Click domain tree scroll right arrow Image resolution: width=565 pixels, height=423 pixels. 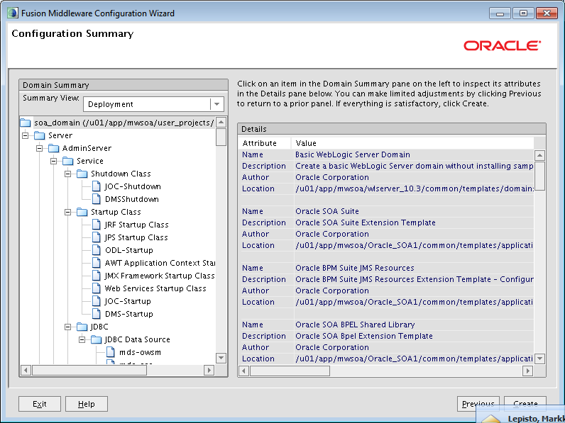(x=209, y=370)
